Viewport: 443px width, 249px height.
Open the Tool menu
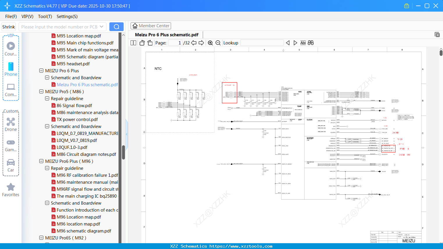tap(45, 17)
